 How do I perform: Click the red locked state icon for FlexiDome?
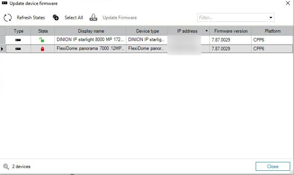click(x=42, y=49)
